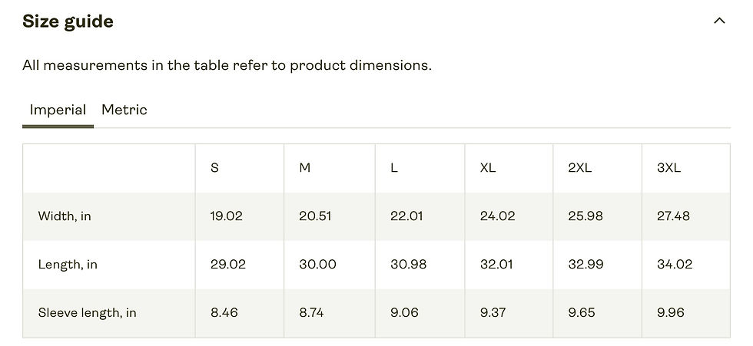The height and width of the screenshot is (346, 753).
Task: Click the 9.96 sleeve length for 3XL
Action: [671, 313]
